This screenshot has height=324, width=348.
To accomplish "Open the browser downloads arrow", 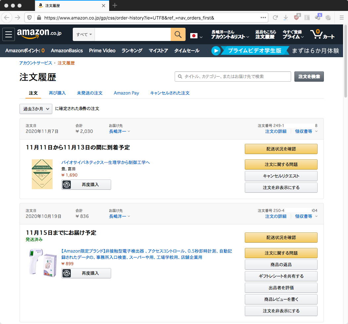I will [x=285, y=18].
